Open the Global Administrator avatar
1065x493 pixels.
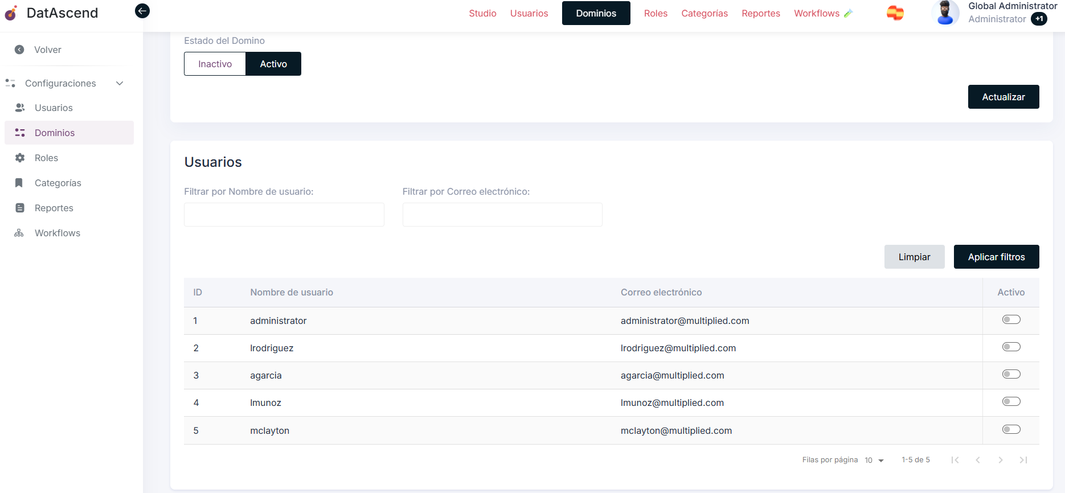pyautogui.click(x=945, y=13)
